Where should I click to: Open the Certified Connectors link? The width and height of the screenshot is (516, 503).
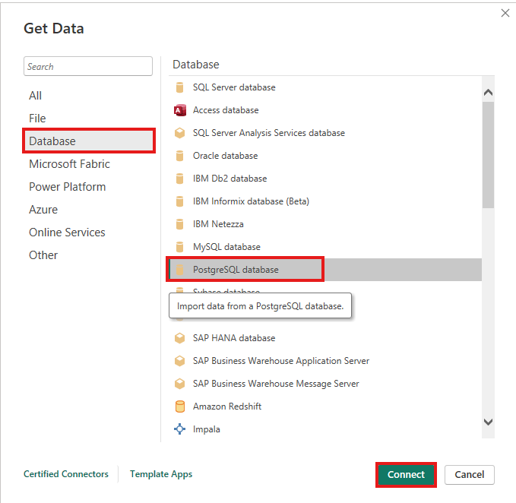[x=66, y=474]
